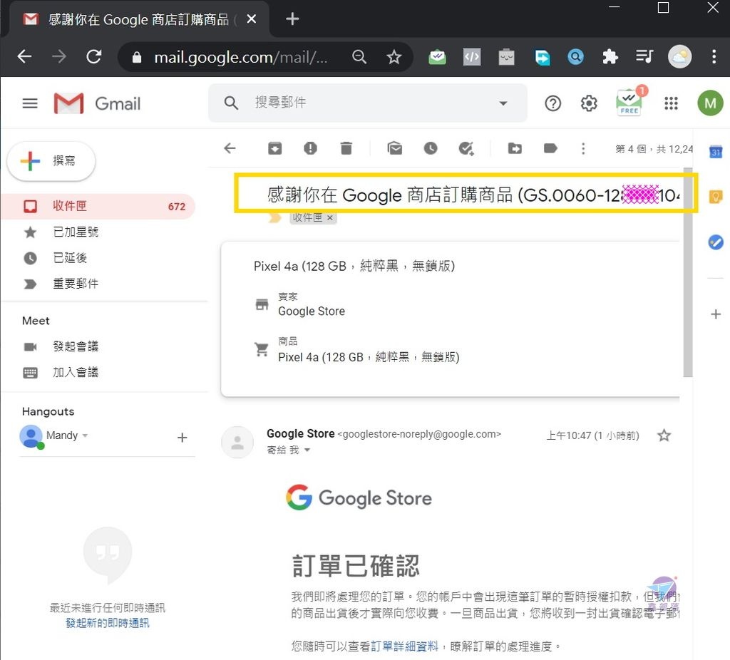This screenshot has height=660, width=730.
Task: Click 發起新的即時通訊 link
Action: pyautogui.click(x=107, y=623)
